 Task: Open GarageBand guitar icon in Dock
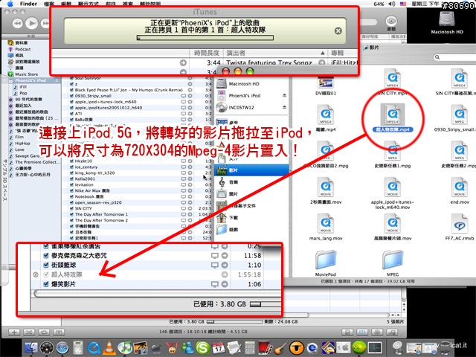(281, 347)
